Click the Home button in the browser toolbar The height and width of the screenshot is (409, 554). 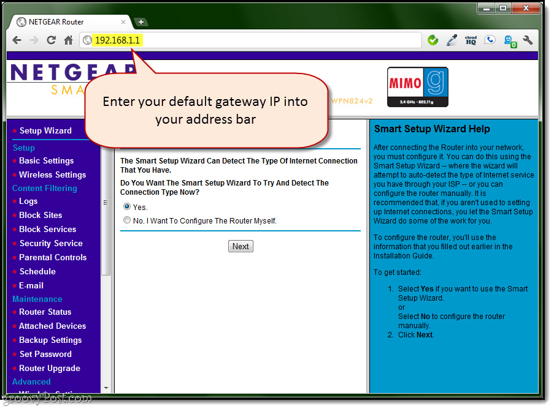(x=69, y=40)
